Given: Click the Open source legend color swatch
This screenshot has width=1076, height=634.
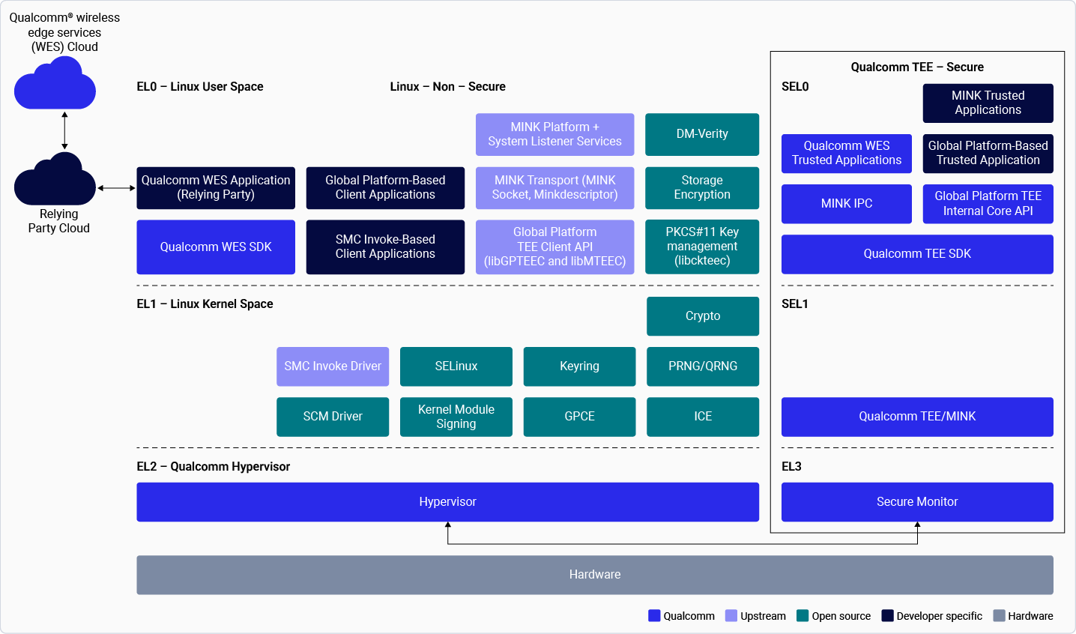Looking at the screenshot, I should tap(803, 616).
